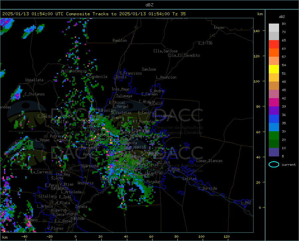
Task: Click the 'current' legend label
Action: click(289, 164)
